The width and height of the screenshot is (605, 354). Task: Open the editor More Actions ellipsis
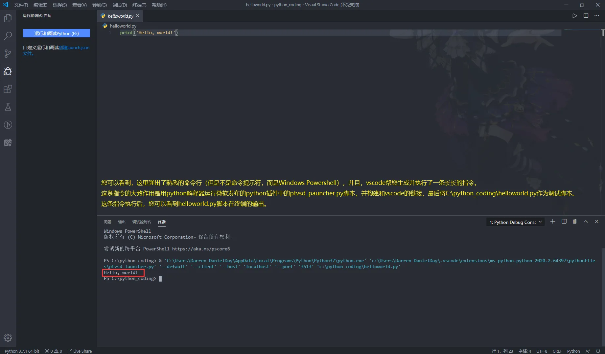tap(597, 16)
